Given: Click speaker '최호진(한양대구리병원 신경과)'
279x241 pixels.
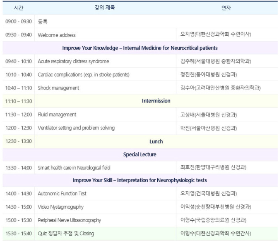Looking at the screenshot, I should 213,167.
